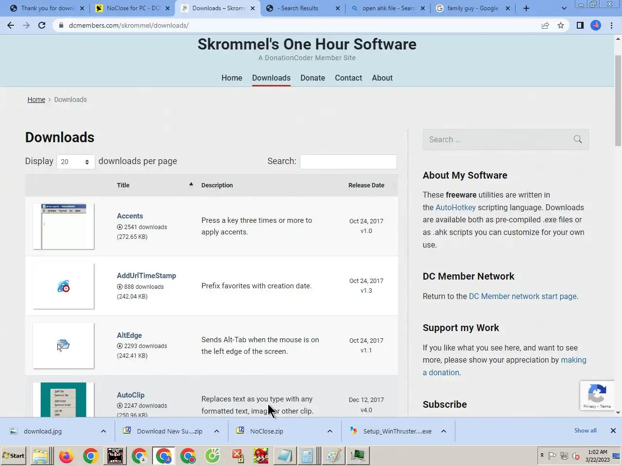Open the Chrome side panel icon
The height and width of the screenshot is (466, 622).
point(580,25)
